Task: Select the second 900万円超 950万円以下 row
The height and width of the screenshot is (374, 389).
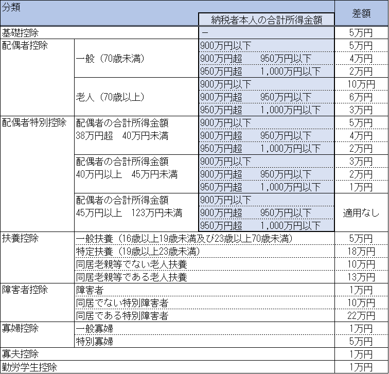Action: [266, 97]
